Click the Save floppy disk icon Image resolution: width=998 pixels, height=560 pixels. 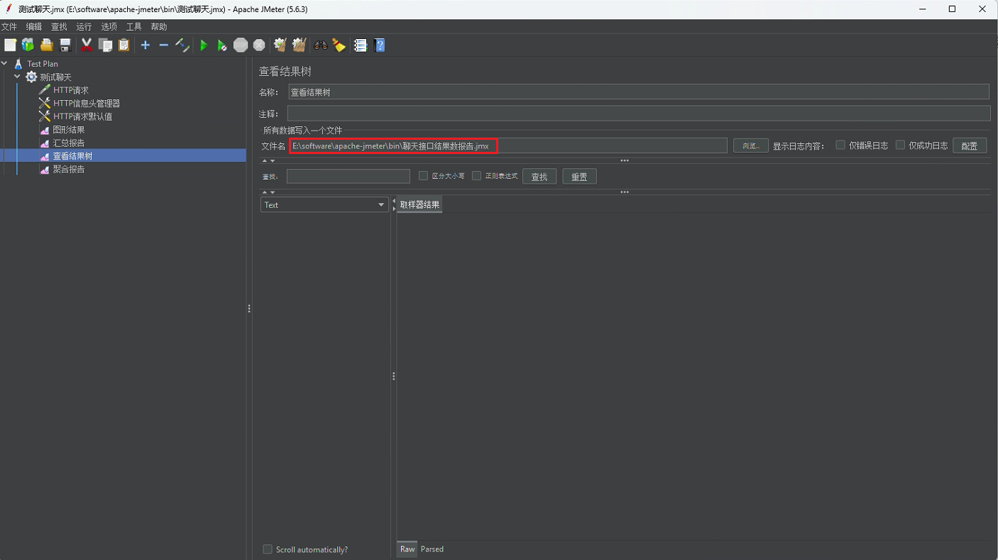click(x=65, y=45)
